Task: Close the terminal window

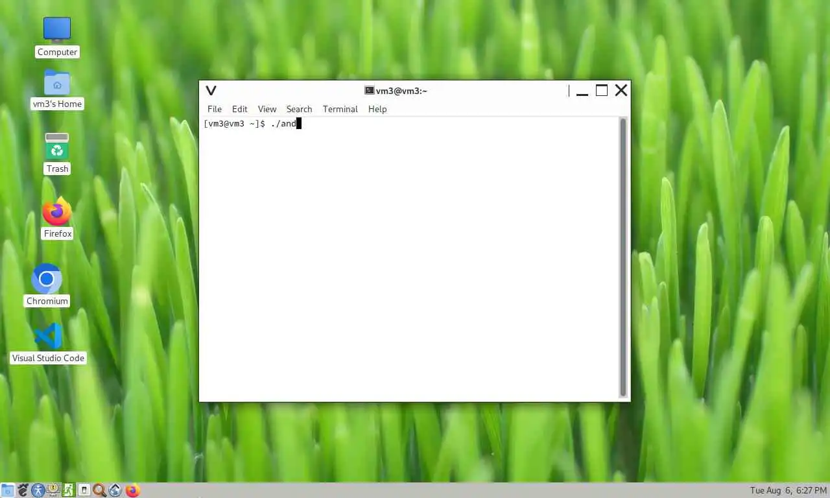Action: pos(621,91)
